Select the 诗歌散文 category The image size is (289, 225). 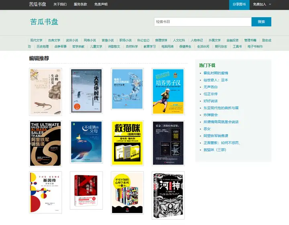click(x=114, y=47)
